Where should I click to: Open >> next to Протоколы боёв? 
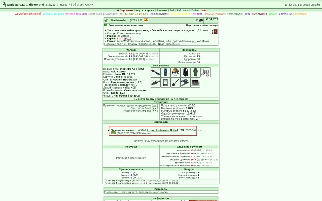click(155, 108)
